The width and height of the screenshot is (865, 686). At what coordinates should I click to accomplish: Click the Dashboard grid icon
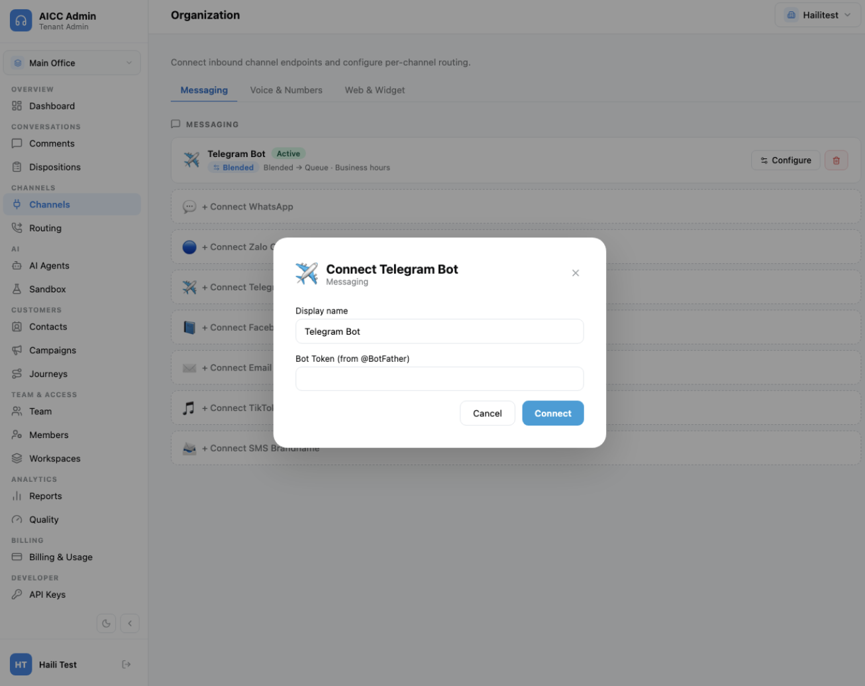[x=17, y=106]
